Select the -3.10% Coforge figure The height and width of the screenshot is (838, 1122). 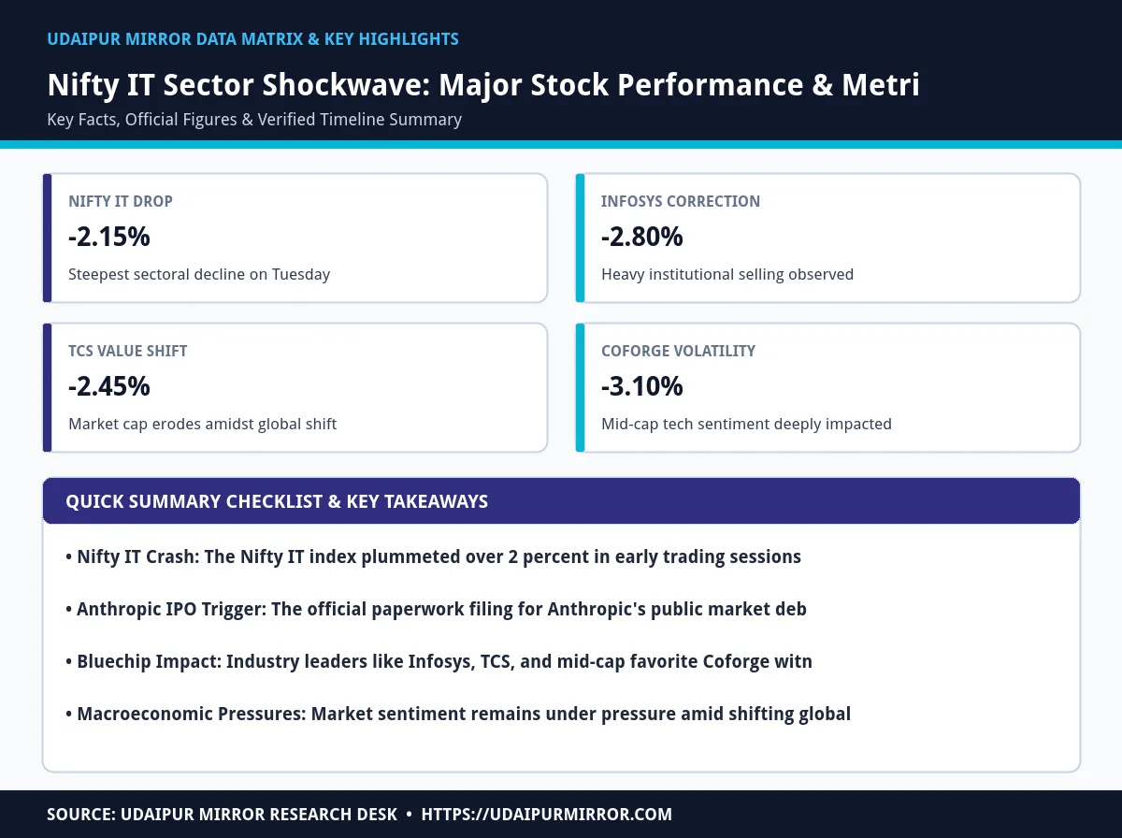point(642,387)
